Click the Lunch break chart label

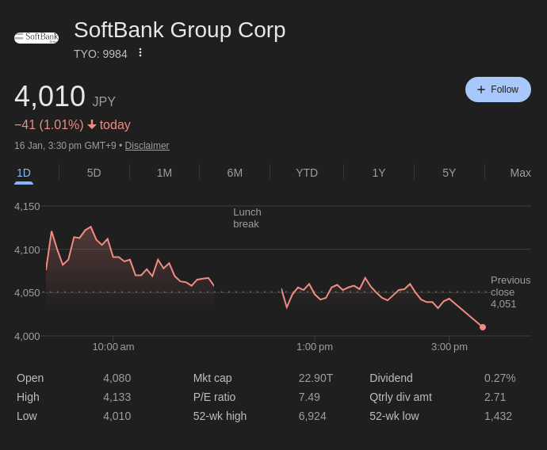pos(247,218)
